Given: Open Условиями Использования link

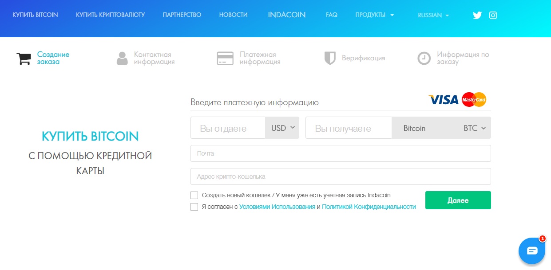Looking at the screenshot, I should [277, 207].
